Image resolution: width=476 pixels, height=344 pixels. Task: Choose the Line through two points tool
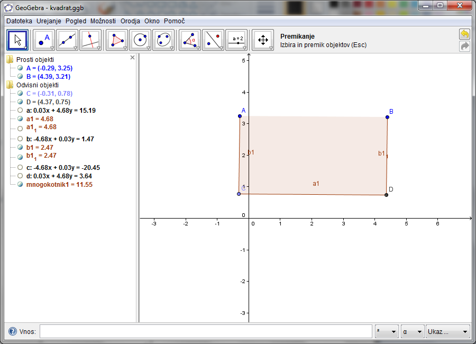tap(67, 40)
